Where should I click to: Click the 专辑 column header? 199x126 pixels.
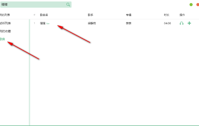129,15
